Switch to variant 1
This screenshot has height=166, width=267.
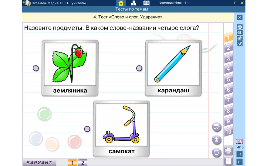72,163
